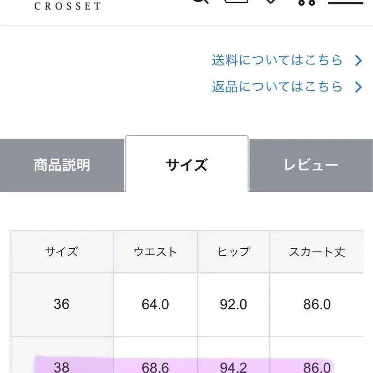Screen dimensions: 373x373
Task: Click the 92.0 hip value
Action: tap(233, 304)
